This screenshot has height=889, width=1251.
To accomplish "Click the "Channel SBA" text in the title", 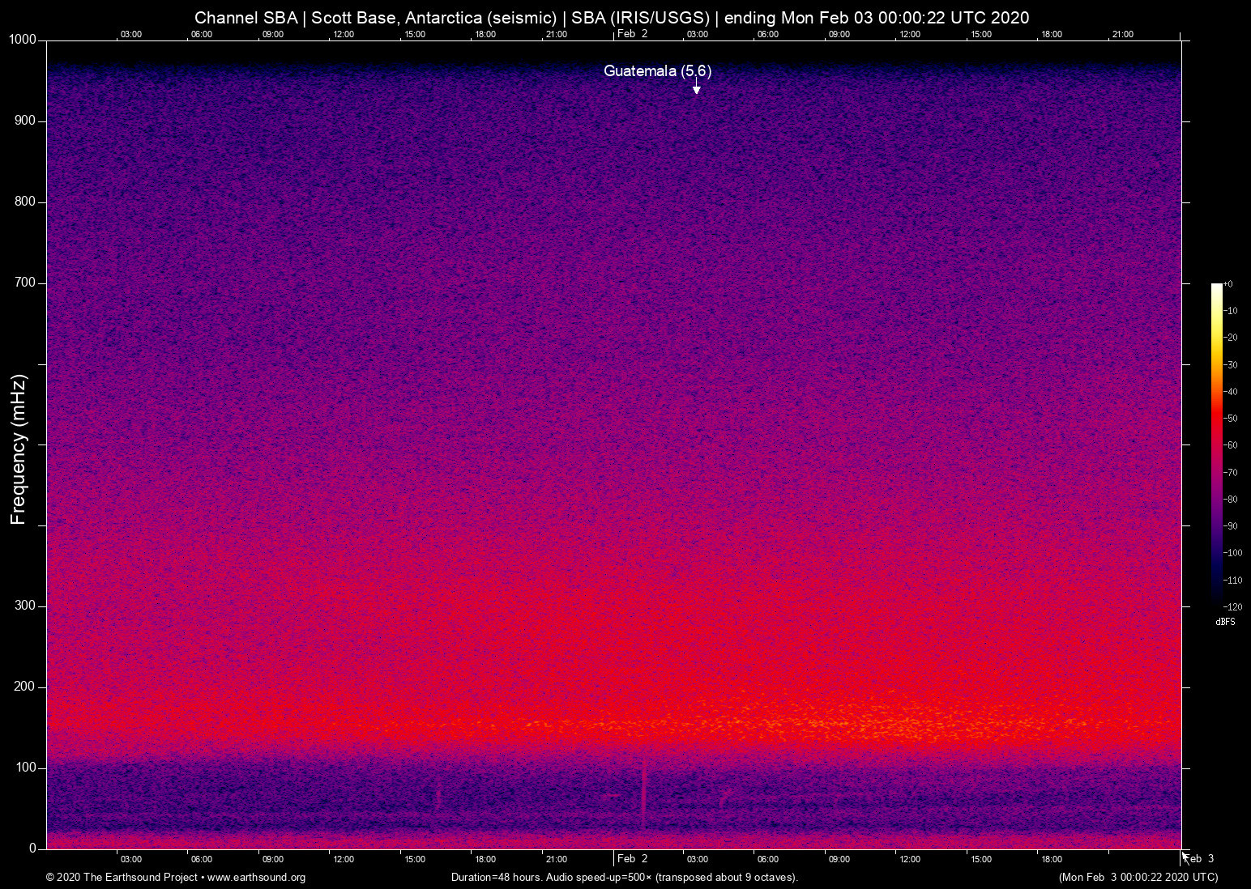I will [246, 18].
